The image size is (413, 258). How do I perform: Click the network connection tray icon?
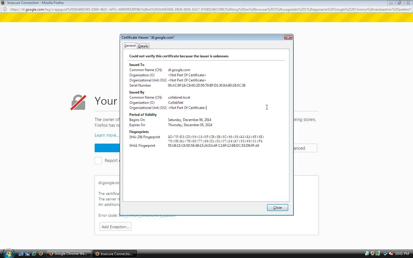click(385, 253)
